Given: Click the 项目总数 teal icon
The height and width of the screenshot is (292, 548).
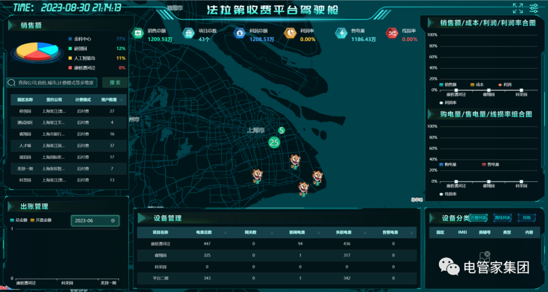Looking at the screenshot, I should click(x=188, y=33).
